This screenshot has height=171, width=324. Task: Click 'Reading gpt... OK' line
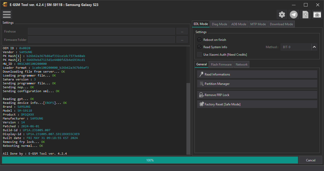click(18, 99)
